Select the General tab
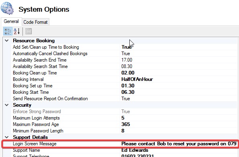 (11, 21)
